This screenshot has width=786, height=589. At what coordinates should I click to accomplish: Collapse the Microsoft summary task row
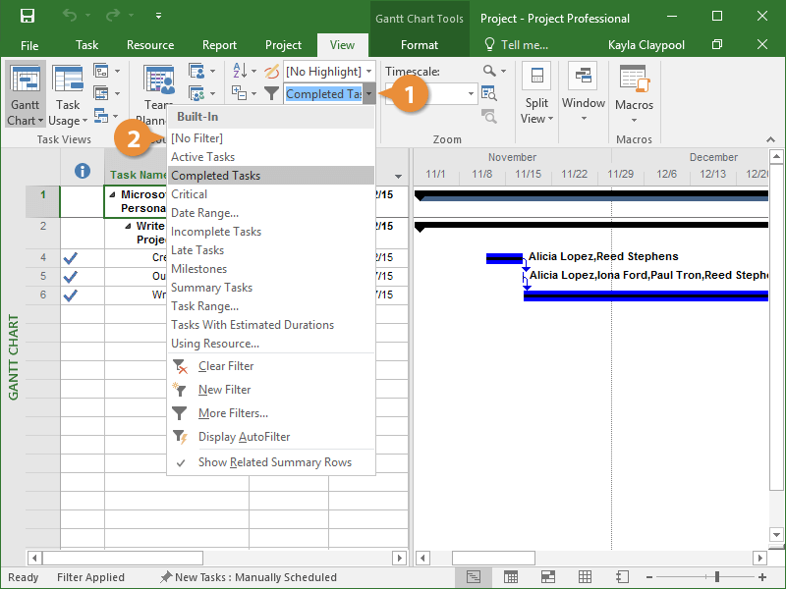(111, 194)
